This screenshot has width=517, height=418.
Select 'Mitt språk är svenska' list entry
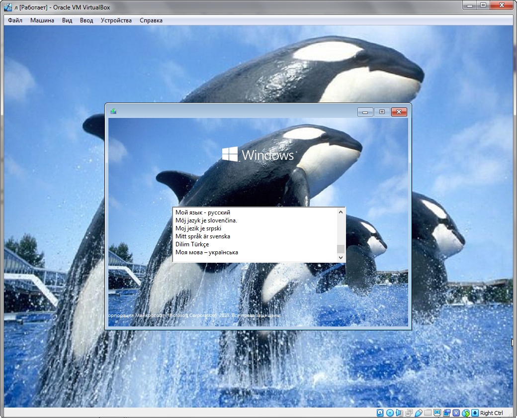203,236
